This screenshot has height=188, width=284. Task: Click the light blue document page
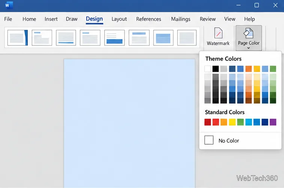tap(130, 123)
